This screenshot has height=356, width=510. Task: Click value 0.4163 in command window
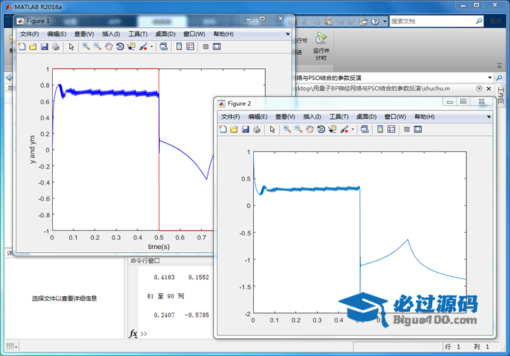pos(164,278)
